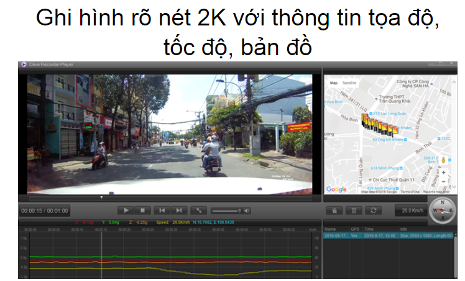Mute audio with the speaker icon
The height and width of the screenshot is (281, 465).
pos(246,211)
